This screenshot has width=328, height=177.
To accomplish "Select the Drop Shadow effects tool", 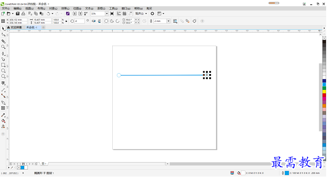I will [3, 102].
